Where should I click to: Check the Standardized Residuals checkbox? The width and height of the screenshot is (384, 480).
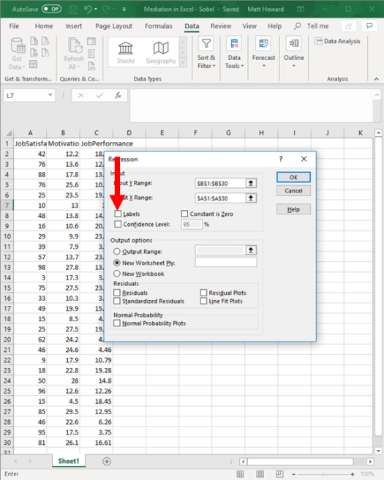coord(116,301)
